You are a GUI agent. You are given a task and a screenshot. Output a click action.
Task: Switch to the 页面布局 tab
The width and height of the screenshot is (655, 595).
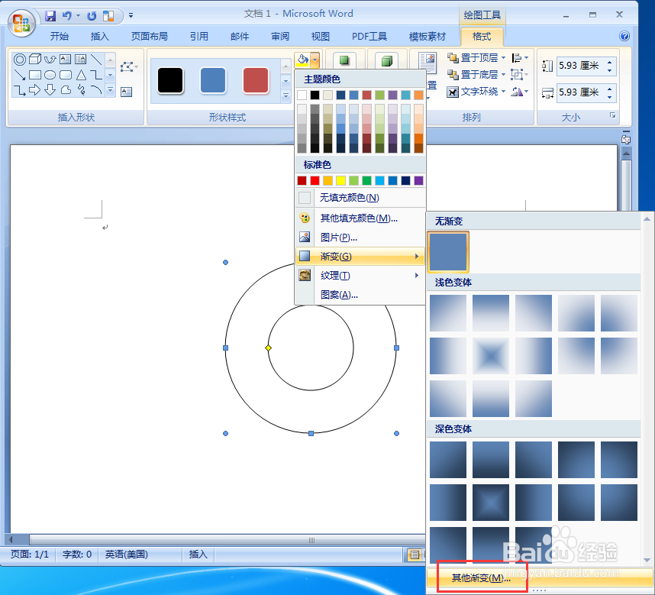pos(150,37)
